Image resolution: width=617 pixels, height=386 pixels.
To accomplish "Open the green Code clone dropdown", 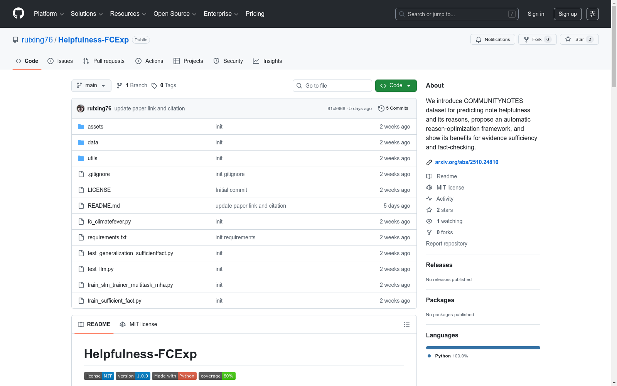I will pos(396,86).
